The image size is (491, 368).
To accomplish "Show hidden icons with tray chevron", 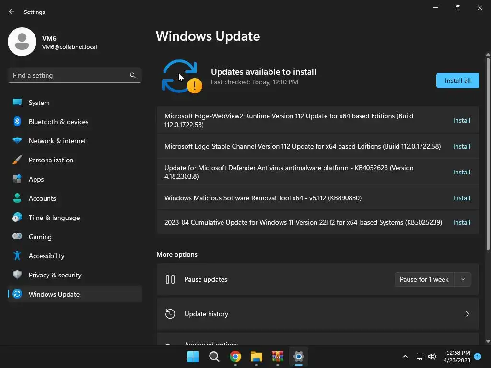I will point(405,356).
